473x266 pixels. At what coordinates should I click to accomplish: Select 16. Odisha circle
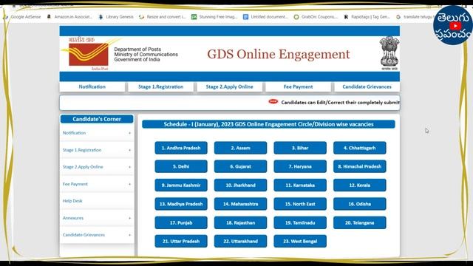360,204
